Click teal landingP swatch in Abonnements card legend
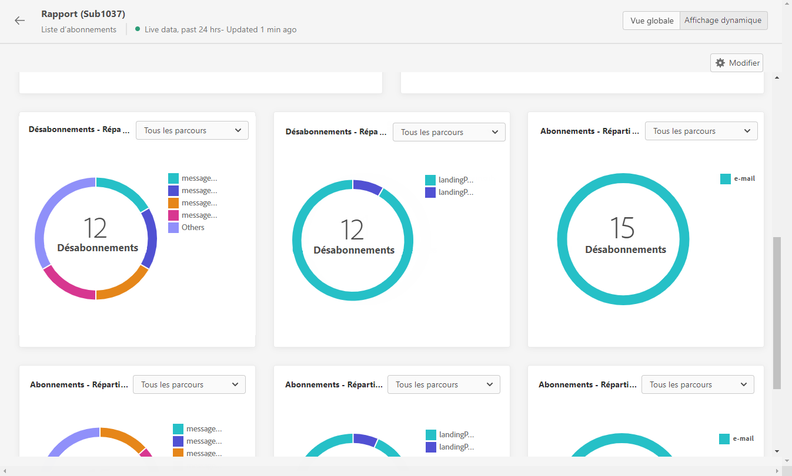Screen dimensions: 792x476 pyautogui.click(x=431, y=435)
